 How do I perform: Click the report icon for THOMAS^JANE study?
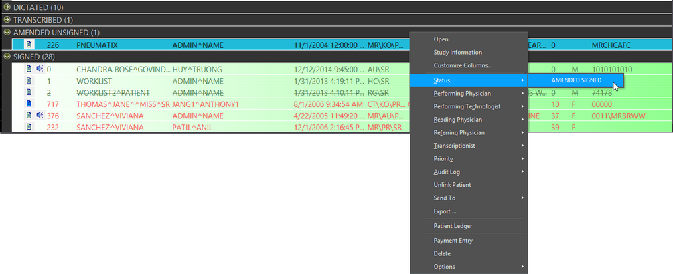(29, 104)
